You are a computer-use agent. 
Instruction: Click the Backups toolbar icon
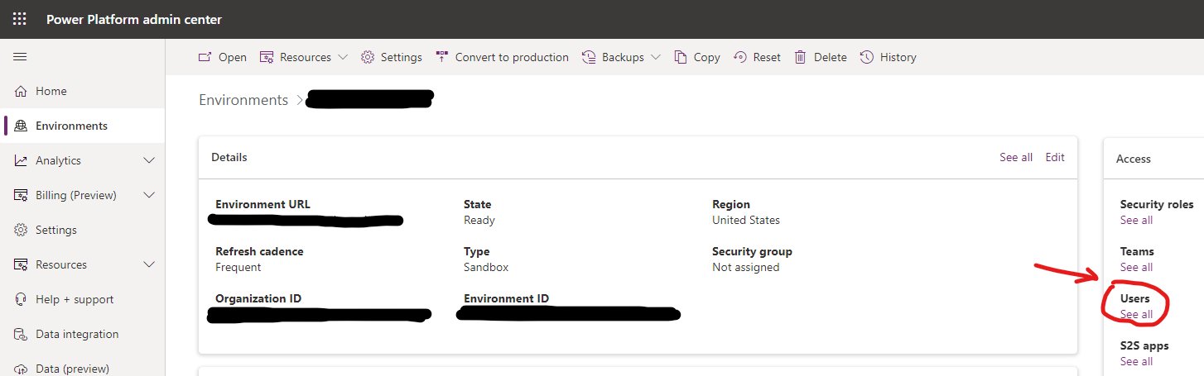coord(589,57)
